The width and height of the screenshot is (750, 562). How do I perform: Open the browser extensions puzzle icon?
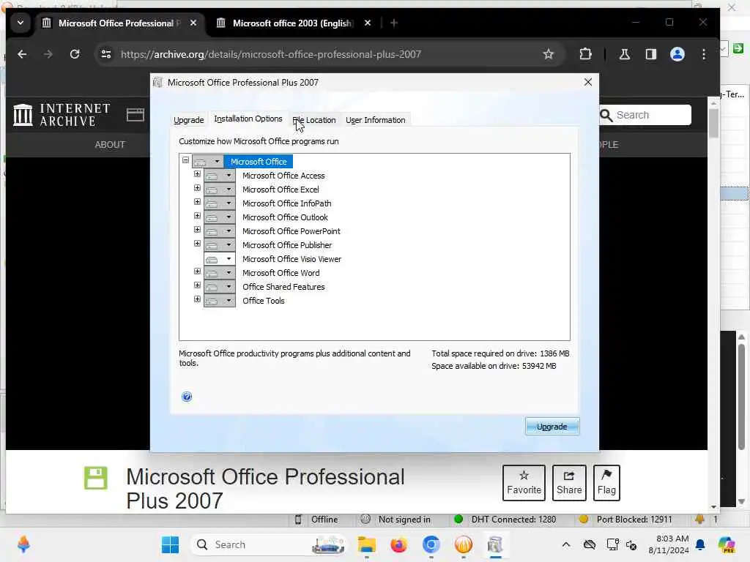(x=585, y=54)
